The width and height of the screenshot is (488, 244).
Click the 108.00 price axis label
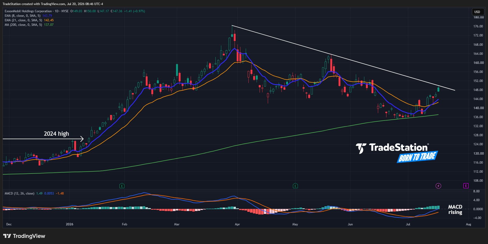479,181
